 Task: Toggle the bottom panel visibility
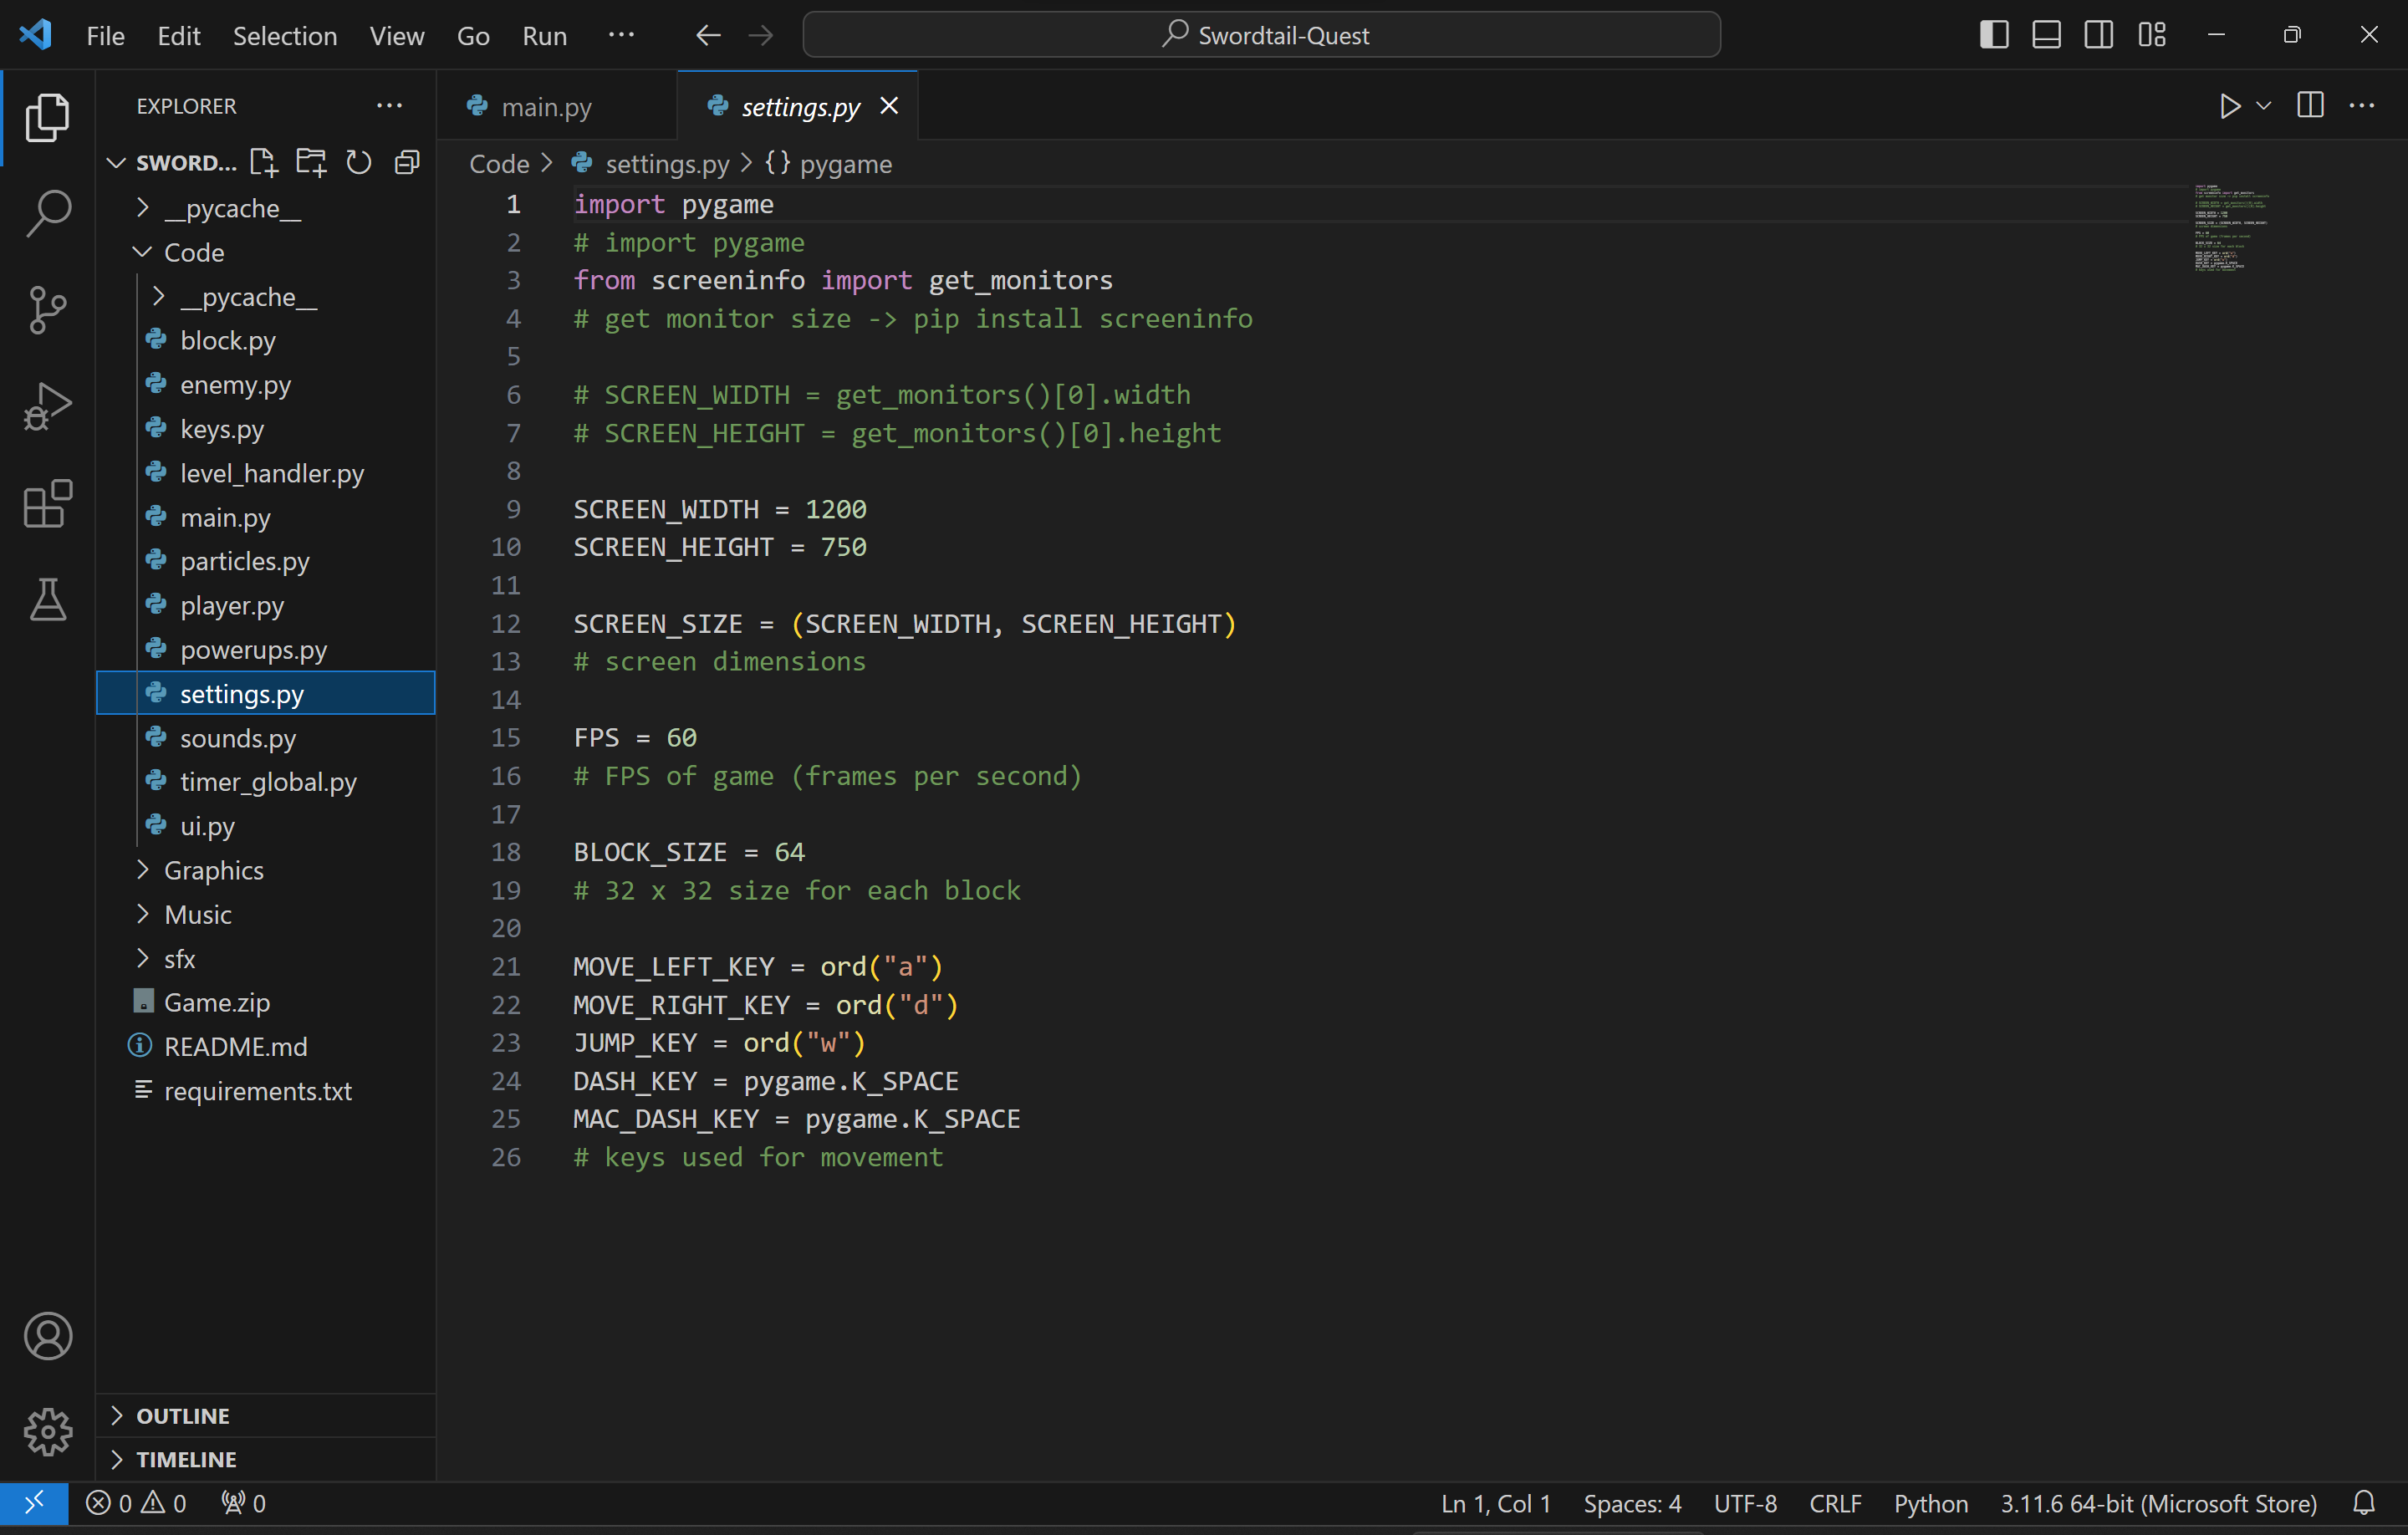pos(2046,35)
